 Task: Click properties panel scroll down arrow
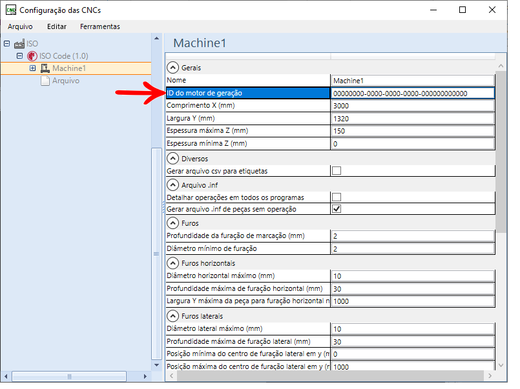(x=501, y=365)
